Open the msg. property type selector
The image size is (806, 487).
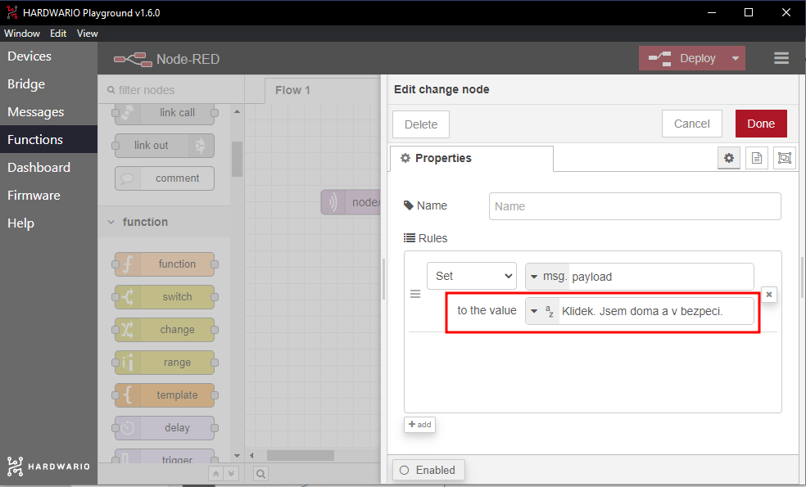tap(547, 277)
